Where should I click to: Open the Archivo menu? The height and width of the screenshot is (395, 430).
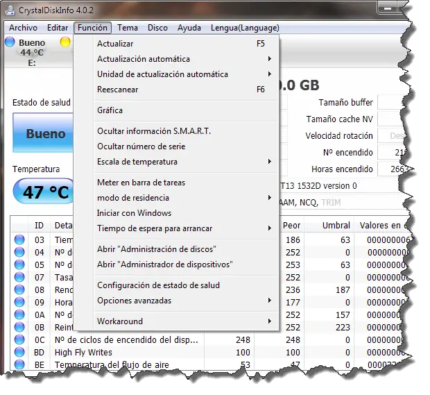[23, 28]
